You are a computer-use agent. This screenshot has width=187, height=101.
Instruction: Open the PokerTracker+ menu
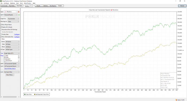[x=28, y=3]
